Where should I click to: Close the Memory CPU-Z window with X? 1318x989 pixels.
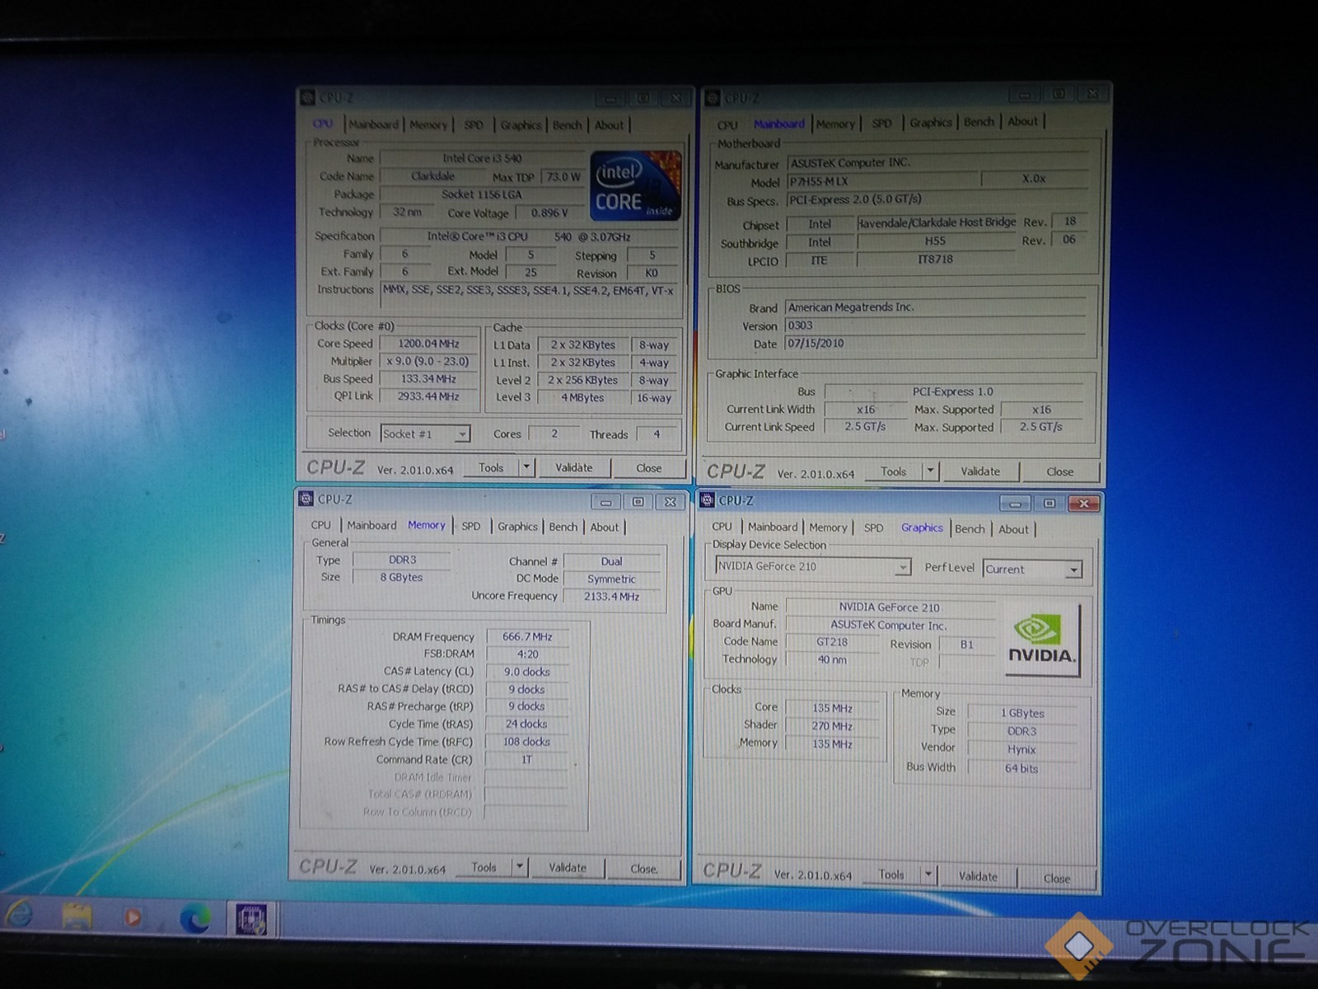tap(671, 502)
